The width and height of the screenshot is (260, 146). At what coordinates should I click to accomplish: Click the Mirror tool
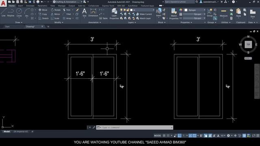(x=55, y=14)
